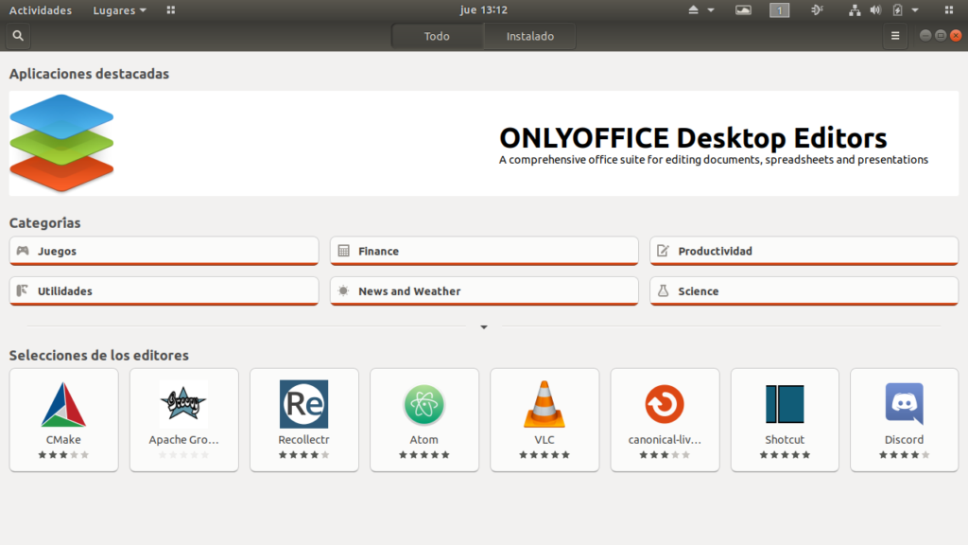Open the Shotcut video editor tile
The width and height of the screenshot is (968, 545).
click(785, 420)
